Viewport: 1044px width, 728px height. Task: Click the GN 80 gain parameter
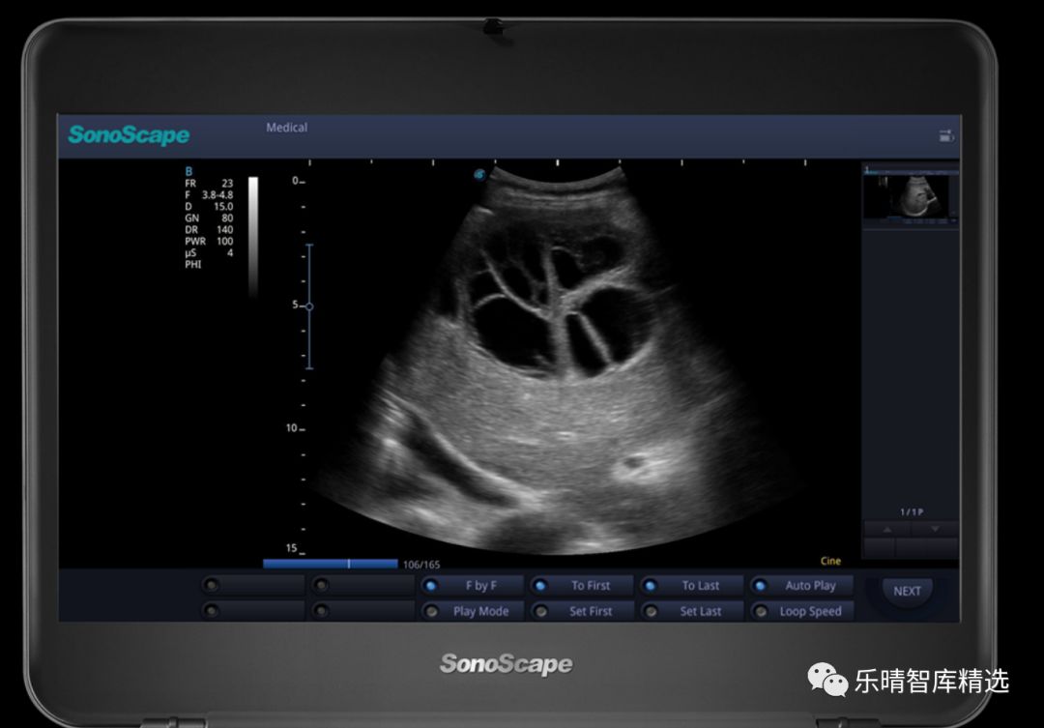pos(209,218)
